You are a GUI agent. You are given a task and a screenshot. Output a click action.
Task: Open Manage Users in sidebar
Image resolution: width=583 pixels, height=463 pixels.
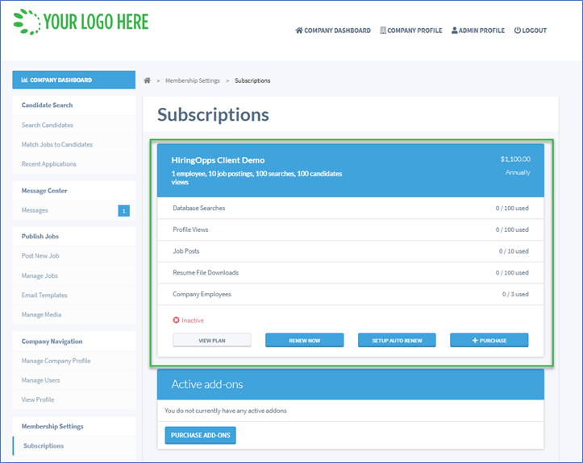point(41,380)
